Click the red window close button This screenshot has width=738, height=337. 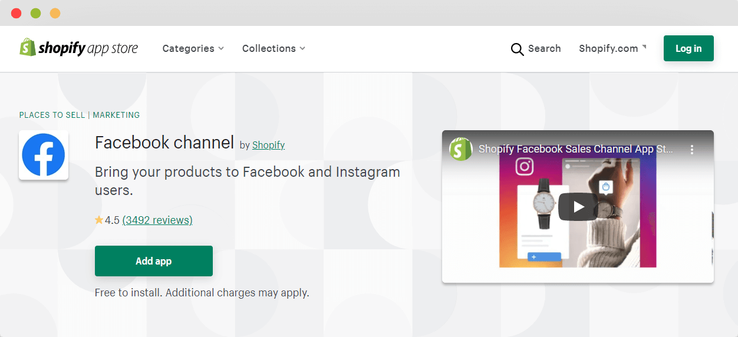coord(17,13)
